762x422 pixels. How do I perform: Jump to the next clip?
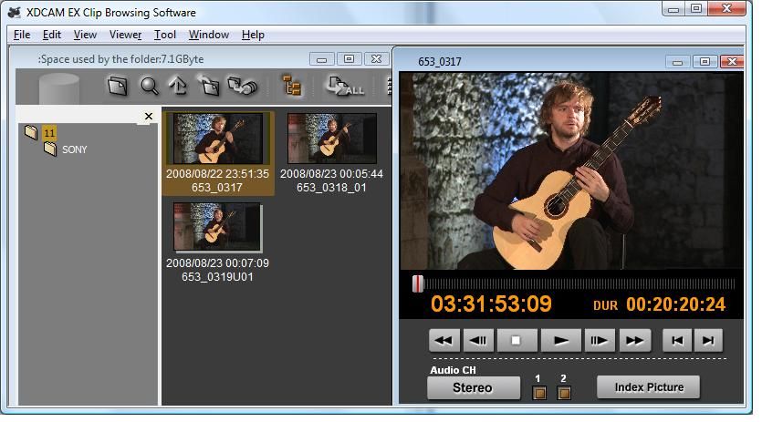pos(708,340)
